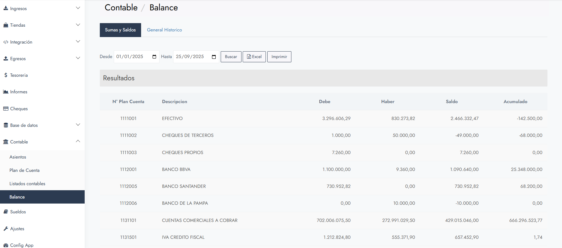Expand the Ingresos menu chevron

click(x=78, y=8)
